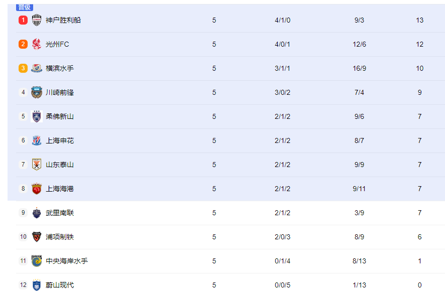This screenshot has height=296, width=445.
Task: Select the 上海海港 red team logo
Action: point(36,189)
